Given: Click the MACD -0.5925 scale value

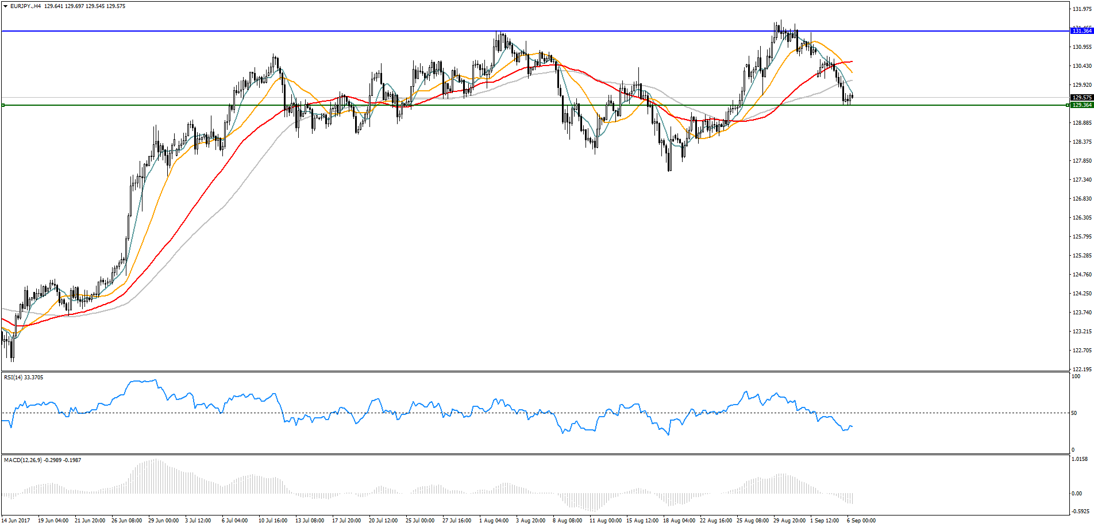Looking at the screenshot, I should (x=1080, y=511).
